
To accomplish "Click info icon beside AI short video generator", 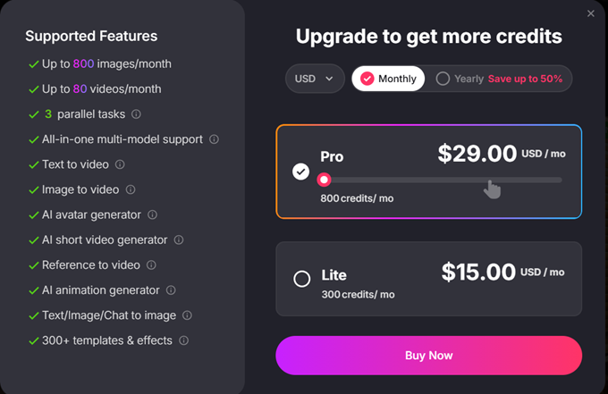I will (179, 239).
